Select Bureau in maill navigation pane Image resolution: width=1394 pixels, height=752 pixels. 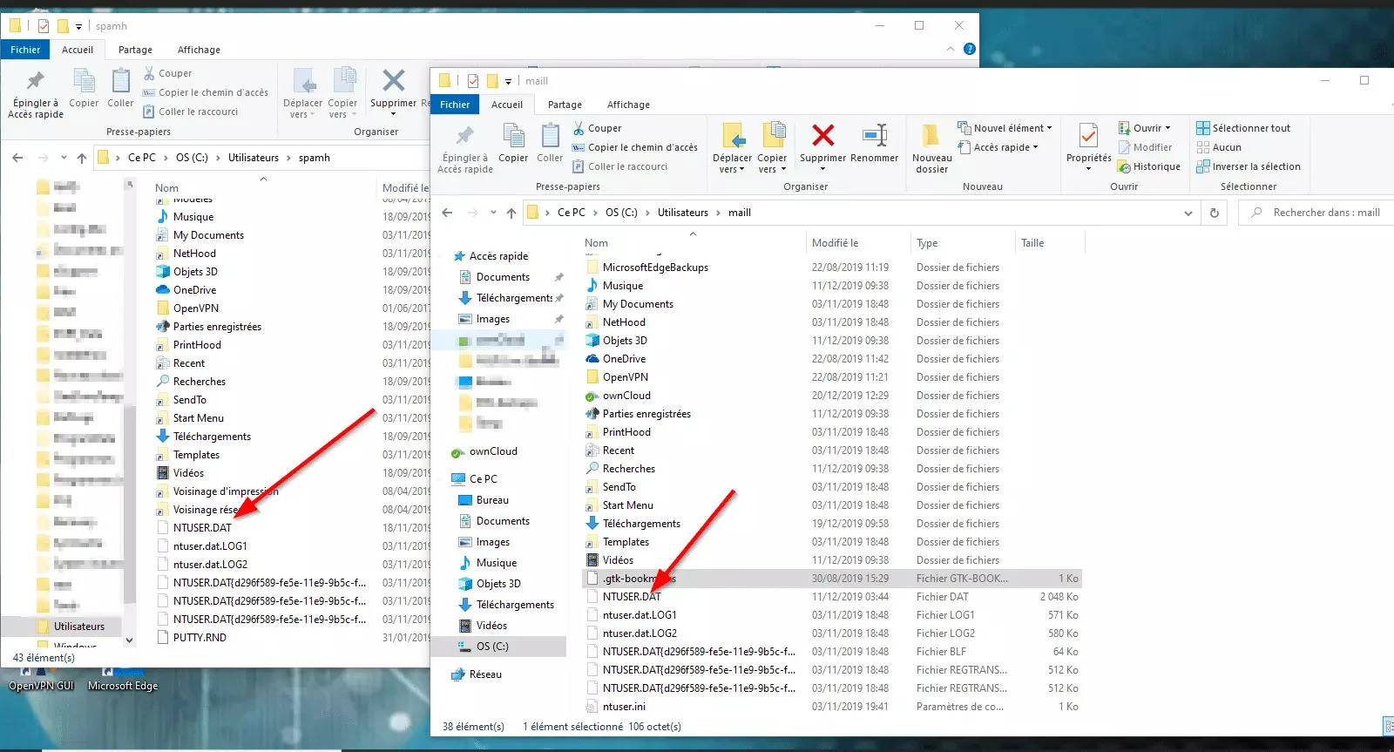pos(492,500)
